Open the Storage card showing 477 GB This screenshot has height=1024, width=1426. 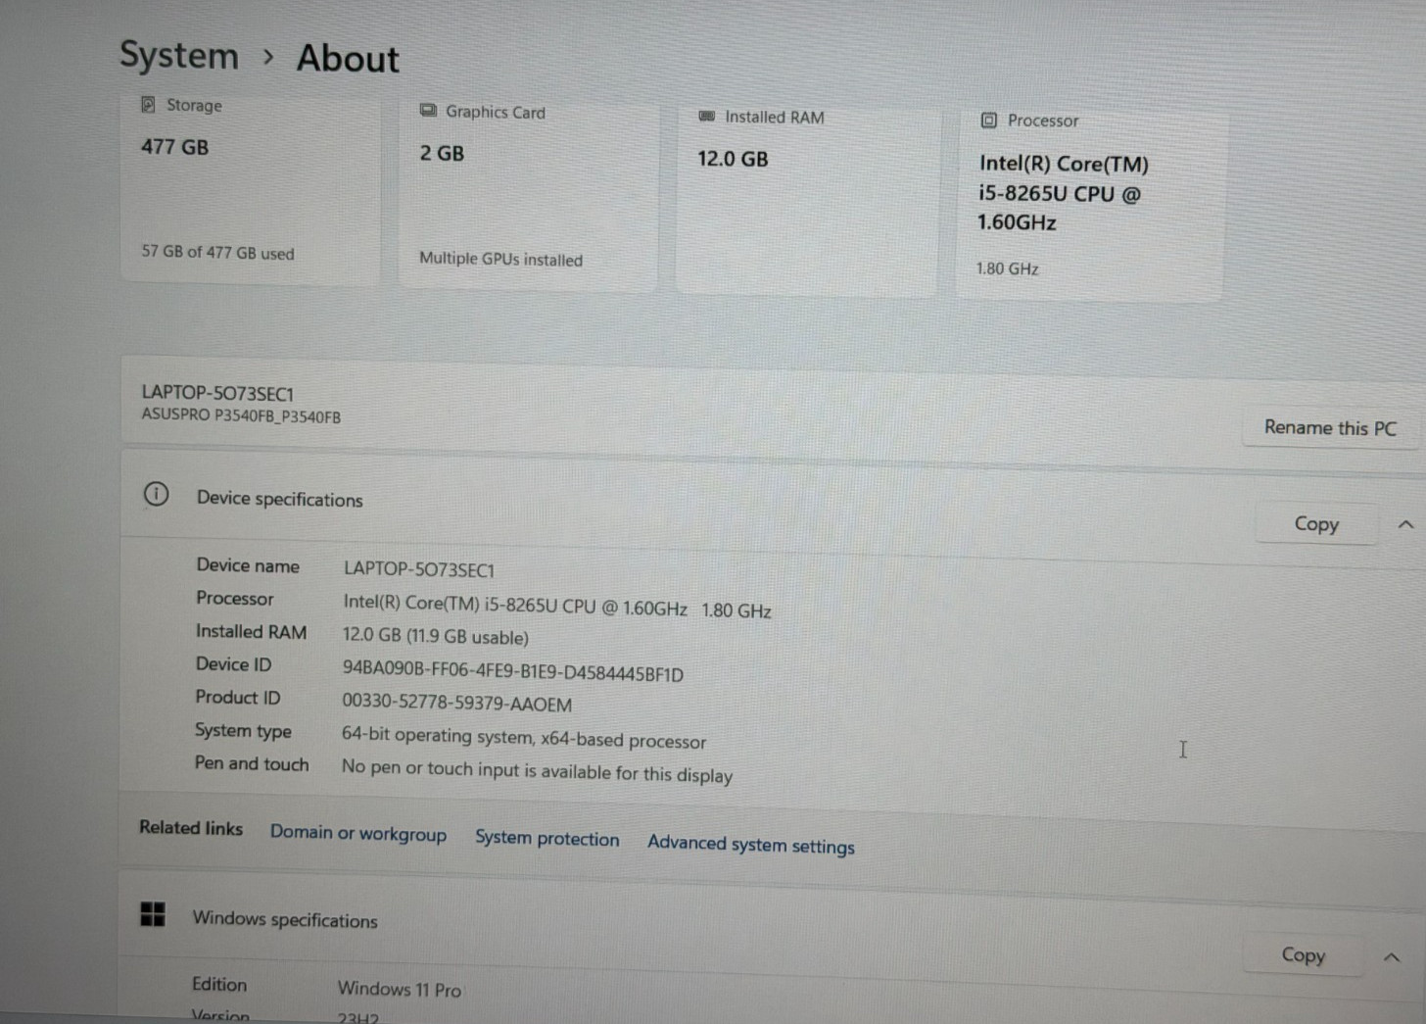251,188
